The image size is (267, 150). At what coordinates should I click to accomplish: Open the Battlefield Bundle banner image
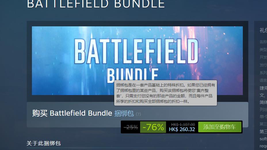tap(137, 60)
